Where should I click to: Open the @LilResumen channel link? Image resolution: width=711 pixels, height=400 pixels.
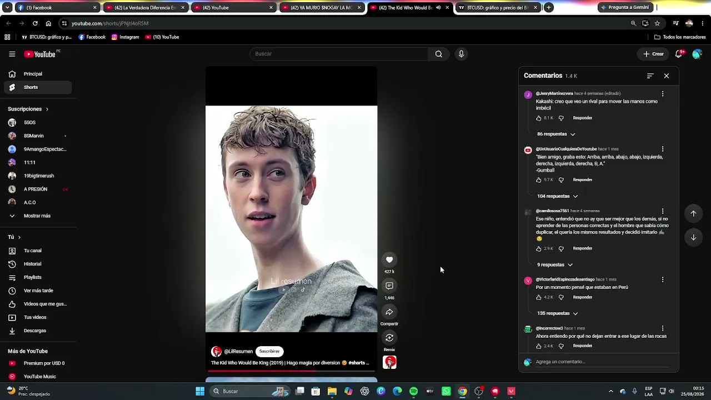pyautogui.click(x=238, y=351)
